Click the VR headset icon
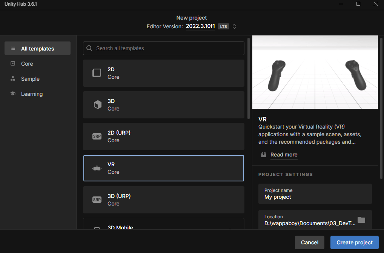The width and height of the screenshot is (384, 253). pyautogui.click(x=97, y=168)
